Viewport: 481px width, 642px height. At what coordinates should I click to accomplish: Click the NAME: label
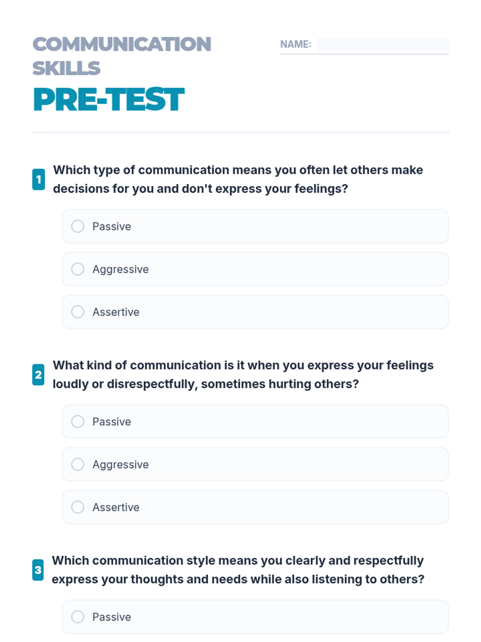[295, 44]
